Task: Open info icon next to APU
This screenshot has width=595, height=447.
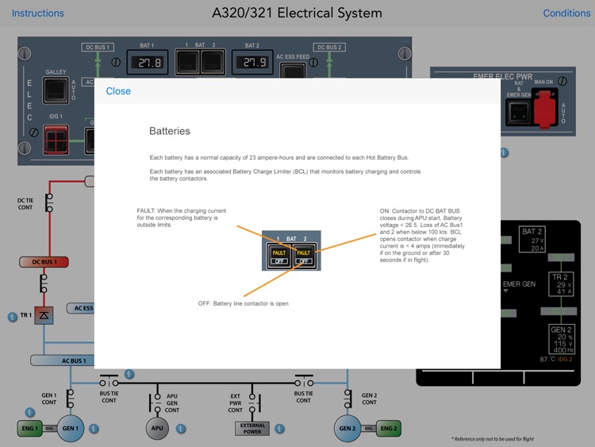Action: pyautogui.click(x=181, y=429)
